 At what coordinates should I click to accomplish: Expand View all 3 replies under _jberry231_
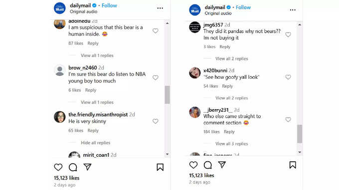click(x=231, y=143)
